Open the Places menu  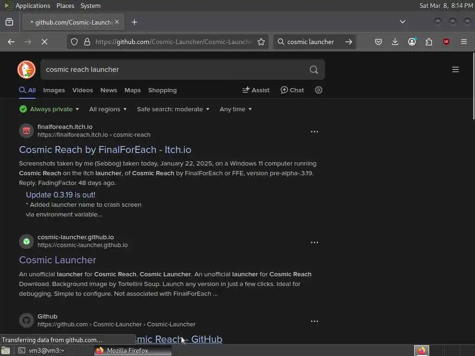65,6
